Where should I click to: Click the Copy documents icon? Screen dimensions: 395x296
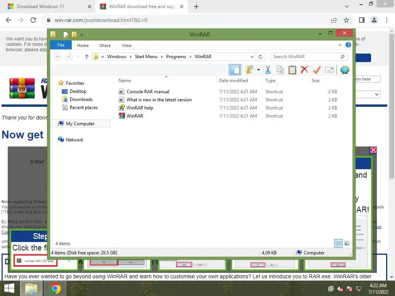(x=280, y=70)
